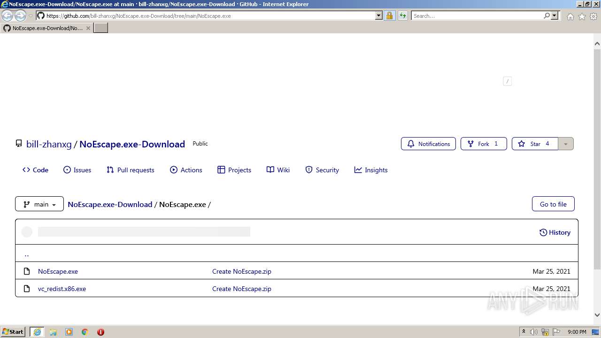Expand the Star lists dropdown arrow

[x=566, y=144]
